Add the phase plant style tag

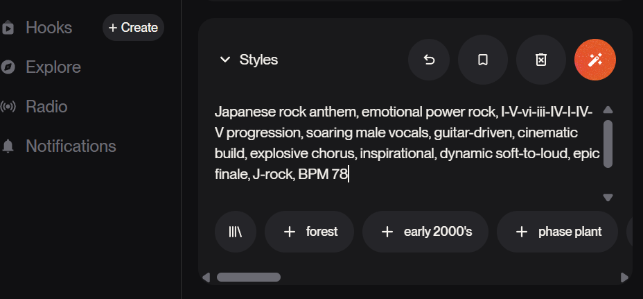tap(557, 232)
